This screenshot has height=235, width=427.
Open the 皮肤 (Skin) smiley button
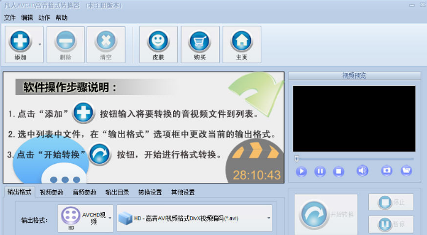158,45
